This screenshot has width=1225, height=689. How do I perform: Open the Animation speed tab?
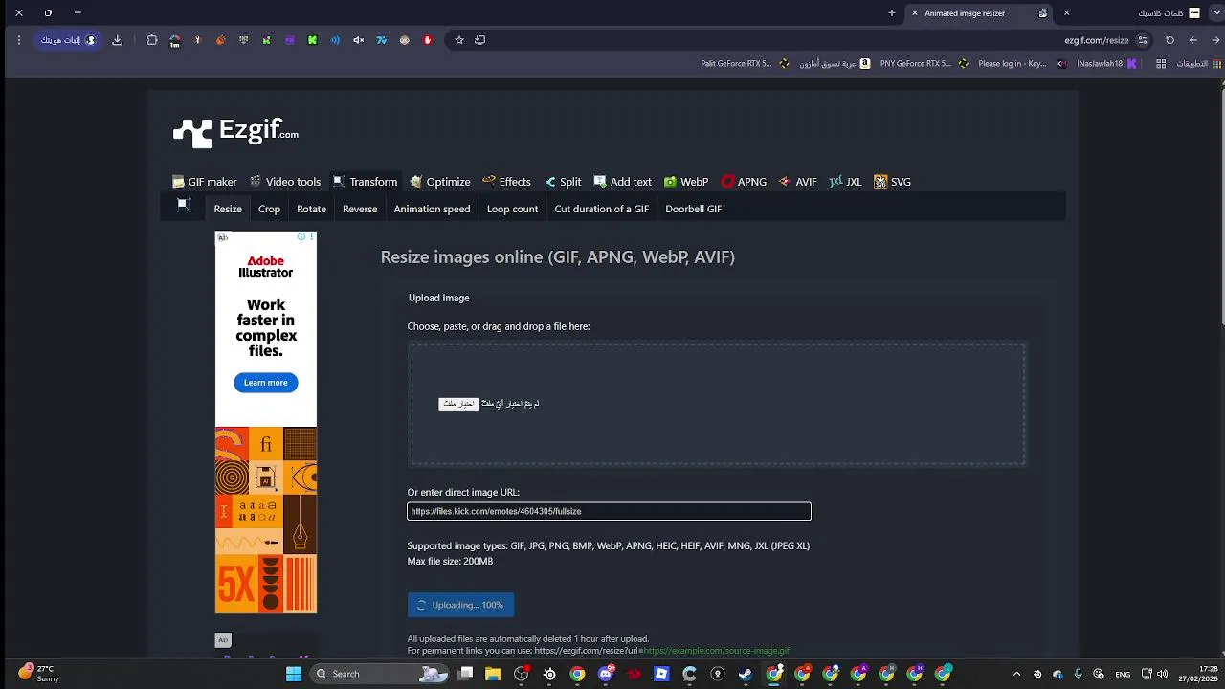coord(432,209)
